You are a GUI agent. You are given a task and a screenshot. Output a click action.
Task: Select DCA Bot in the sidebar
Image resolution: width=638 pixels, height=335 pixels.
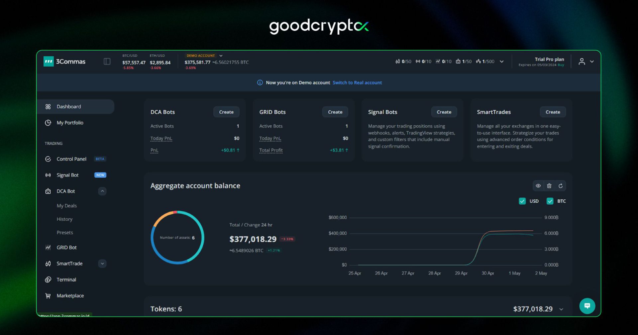tap(66, 191)
